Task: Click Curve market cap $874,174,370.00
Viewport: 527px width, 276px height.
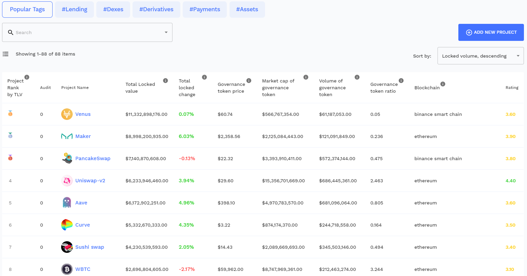Action: [280, 225]
